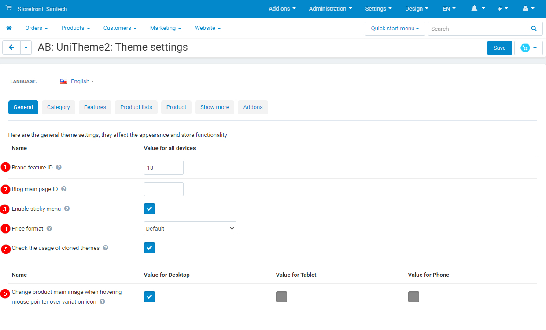Click the English flag language icon
546x330 pixels.
pyautogui.click(x=64, y=81)
